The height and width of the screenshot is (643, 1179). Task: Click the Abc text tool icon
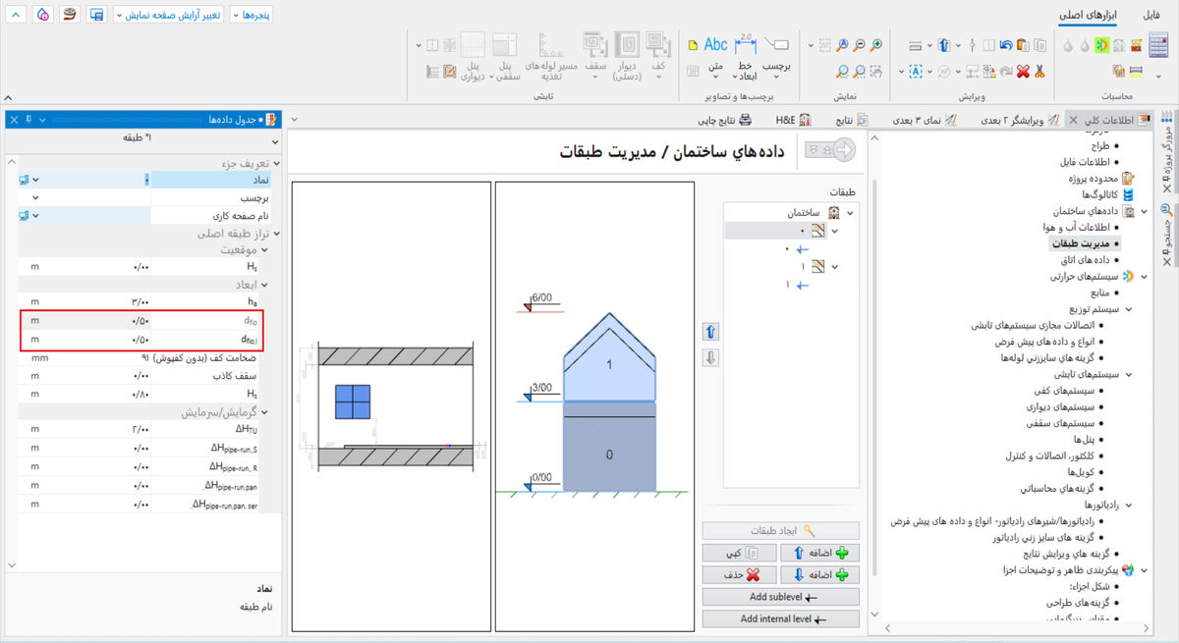point(716,44)
